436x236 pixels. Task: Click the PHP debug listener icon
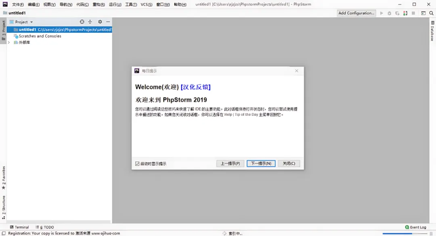pos(405,13)
